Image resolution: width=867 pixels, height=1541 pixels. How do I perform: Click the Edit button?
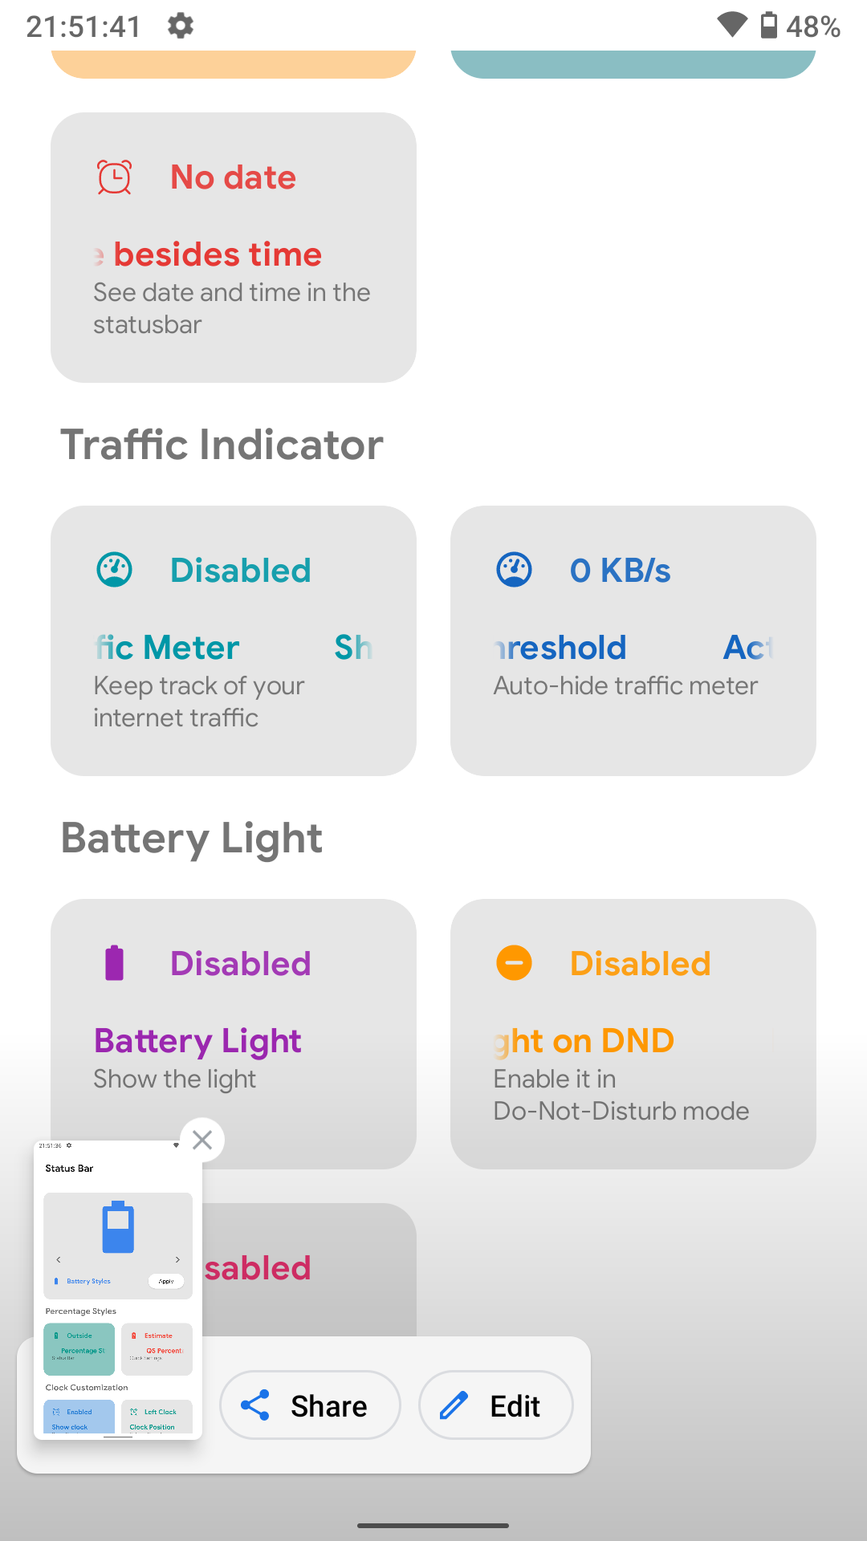pos(496,1405)
